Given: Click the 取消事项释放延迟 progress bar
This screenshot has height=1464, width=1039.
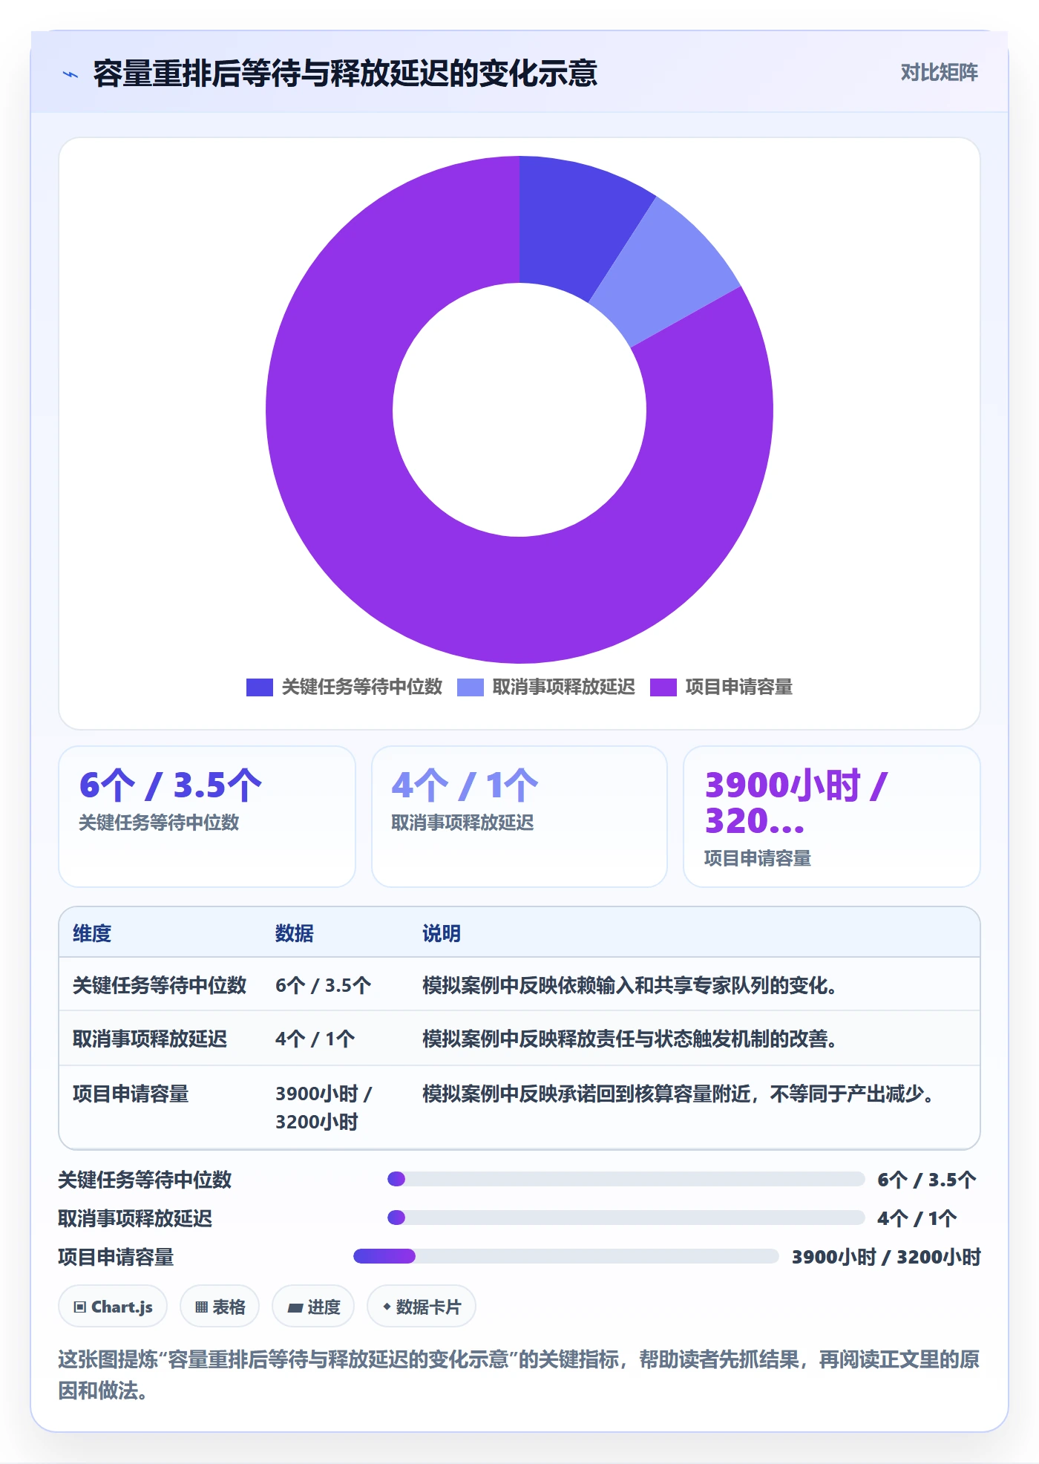Looking at the screenshot, I should click(626, 1218).
